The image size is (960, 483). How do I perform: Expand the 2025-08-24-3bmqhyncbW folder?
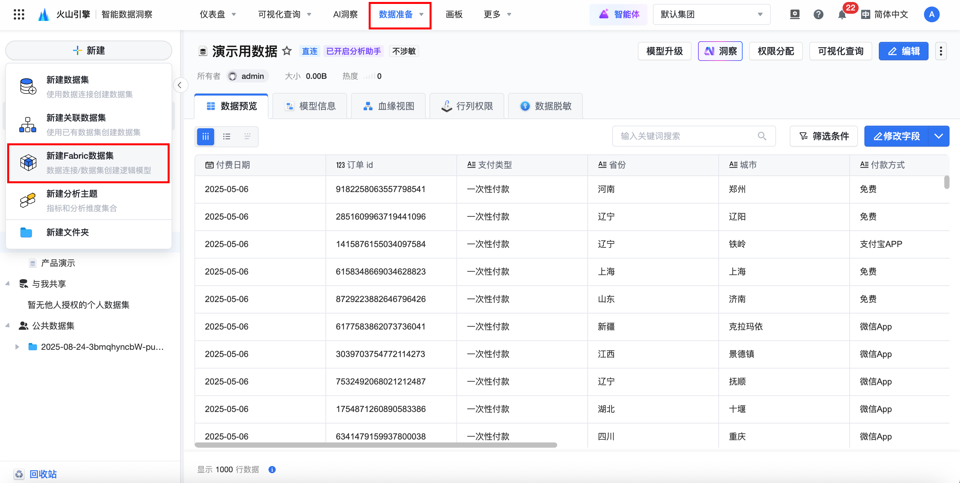17,347
